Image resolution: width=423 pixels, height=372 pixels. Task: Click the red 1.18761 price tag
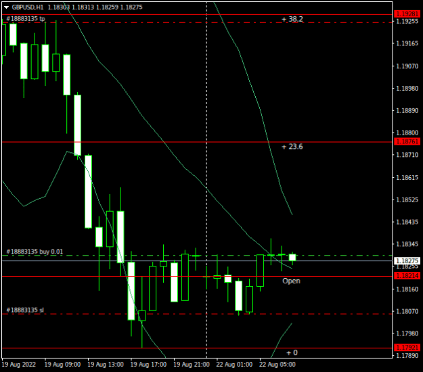407,141
